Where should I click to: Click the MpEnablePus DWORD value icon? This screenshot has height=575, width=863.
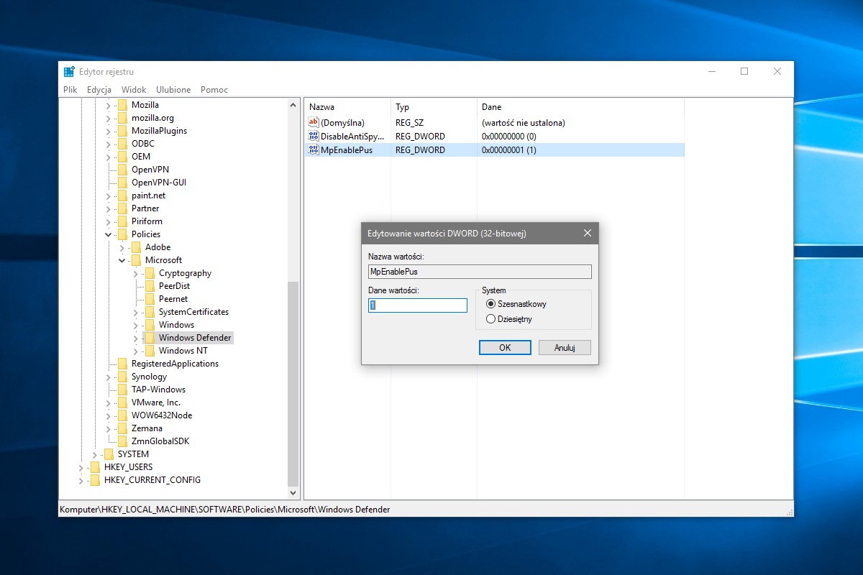click(x=313, y=150)
